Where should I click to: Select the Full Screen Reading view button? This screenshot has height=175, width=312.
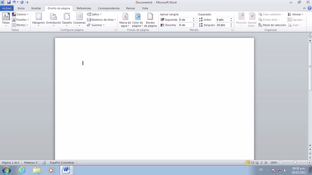pyautogui.click(x=253, y=163)
